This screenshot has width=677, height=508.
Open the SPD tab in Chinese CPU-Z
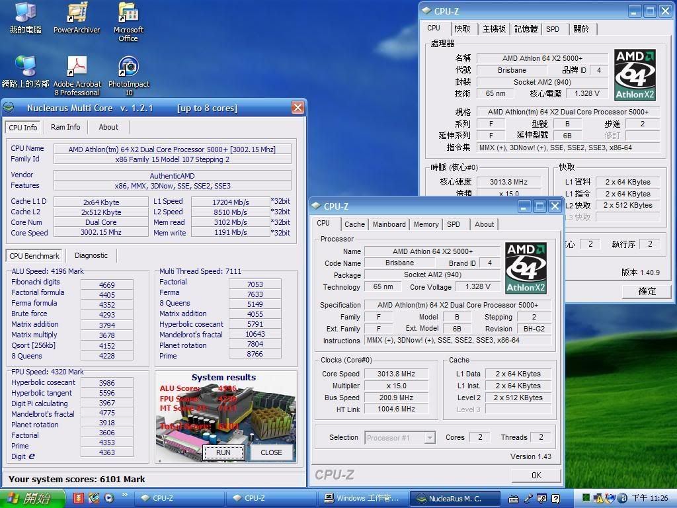pos(553,29)
